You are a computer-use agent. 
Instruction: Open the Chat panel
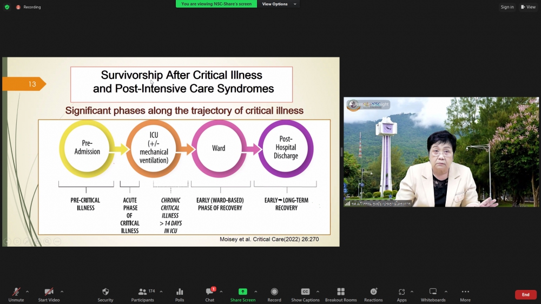pyautogui.click(x=210, y=294)
